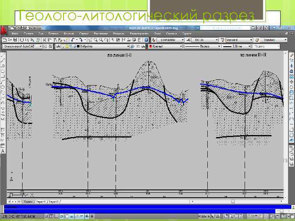This screenshot has height=221, width=295.
Task: Select the Multiline Text 'A' tool
Action: click(x=3, y=151)
